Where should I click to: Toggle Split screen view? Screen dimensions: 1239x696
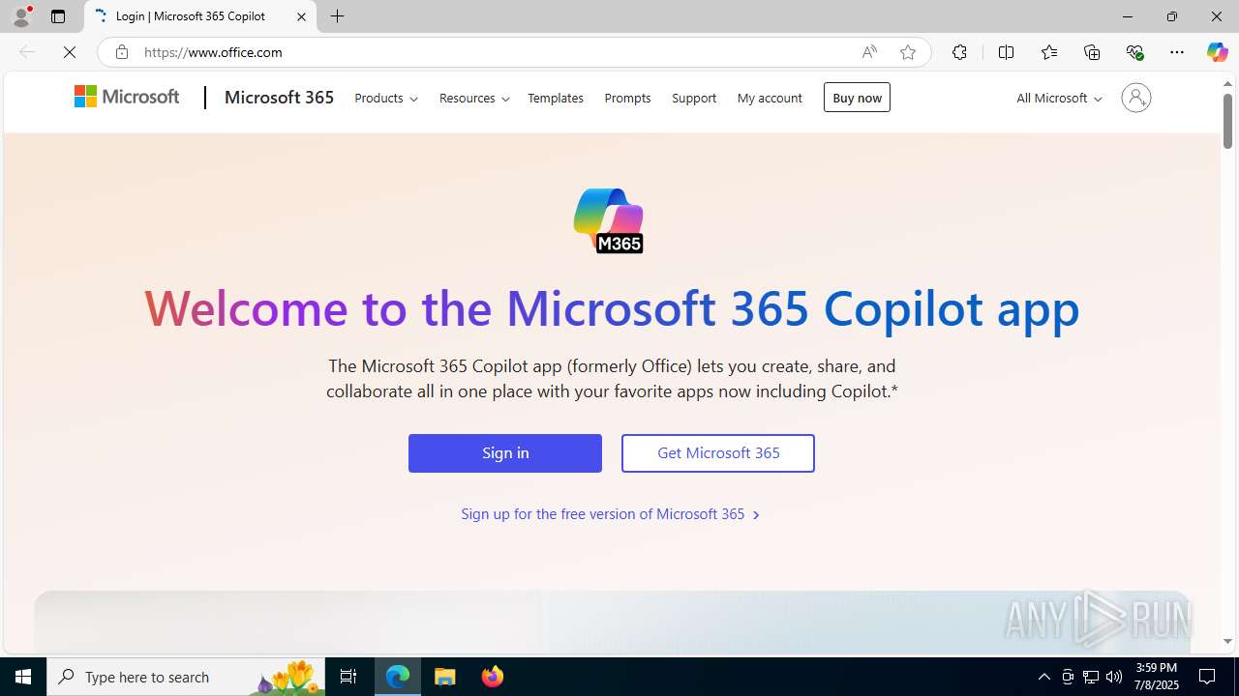pyautogui.click(x=1006, y=52)
